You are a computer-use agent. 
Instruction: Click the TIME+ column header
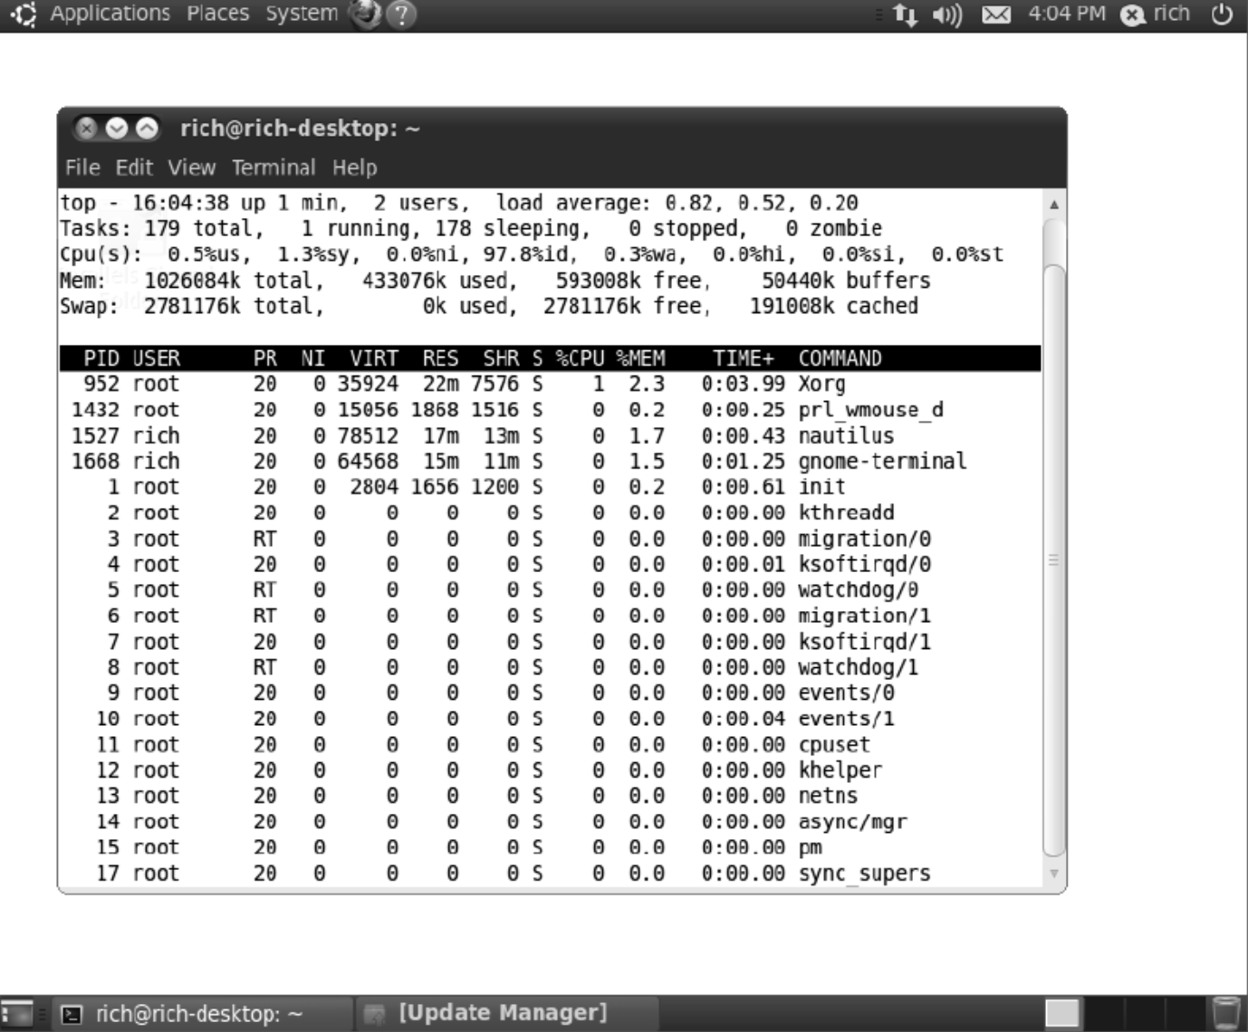pyautogui.click(x=743, y=358)
